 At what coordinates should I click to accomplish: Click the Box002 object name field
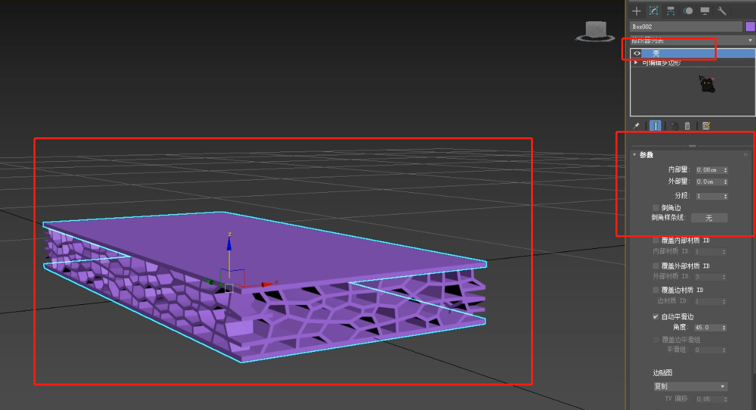coord(686,26)
